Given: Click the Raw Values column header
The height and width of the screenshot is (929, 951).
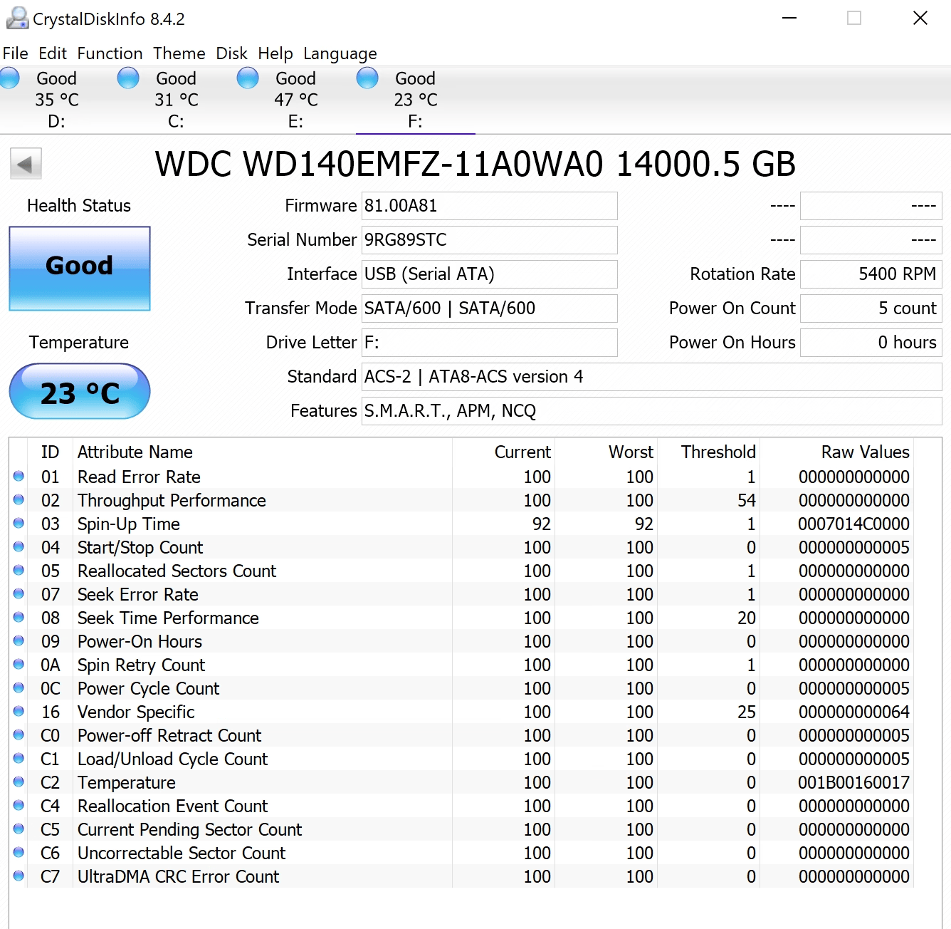Looking at the screenshot, I should 836,452.
